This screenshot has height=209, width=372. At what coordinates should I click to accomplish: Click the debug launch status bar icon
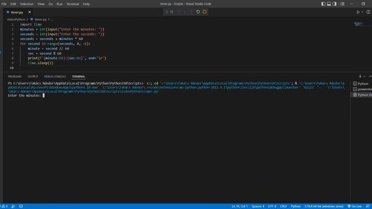(x=13, y=207)
